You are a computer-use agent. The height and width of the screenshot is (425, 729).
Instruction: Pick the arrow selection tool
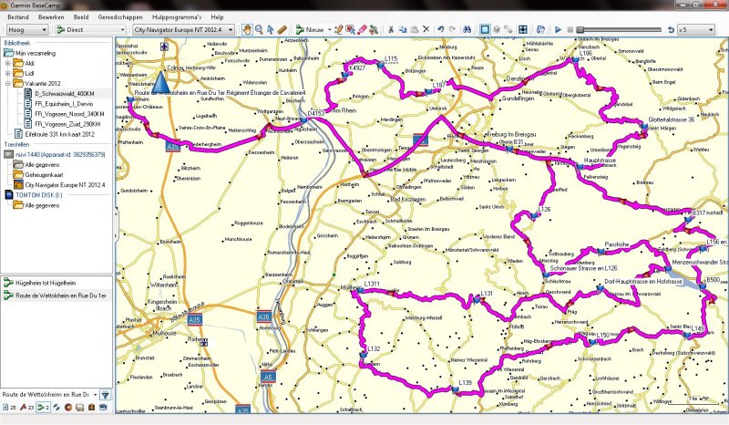pyautogui.click(x=271, y=30)
